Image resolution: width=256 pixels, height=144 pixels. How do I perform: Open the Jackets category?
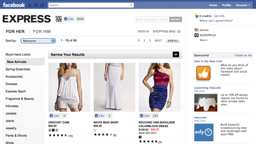pos(11,113)
